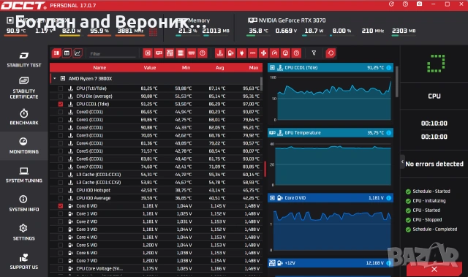Open info for CPU CCD1 (Tdie) graph
468x277 pixels.
click(388, 68)
